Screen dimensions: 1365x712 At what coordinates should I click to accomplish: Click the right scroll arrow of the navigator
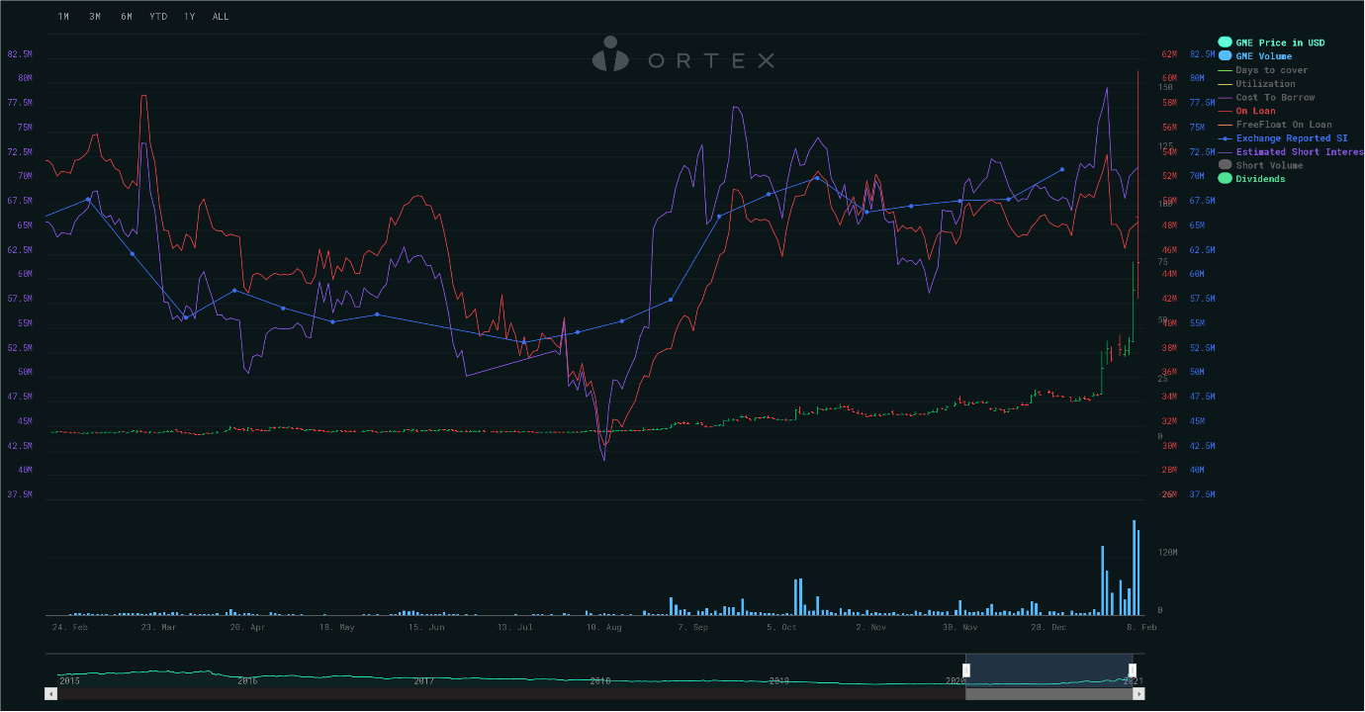(1138, 694)
